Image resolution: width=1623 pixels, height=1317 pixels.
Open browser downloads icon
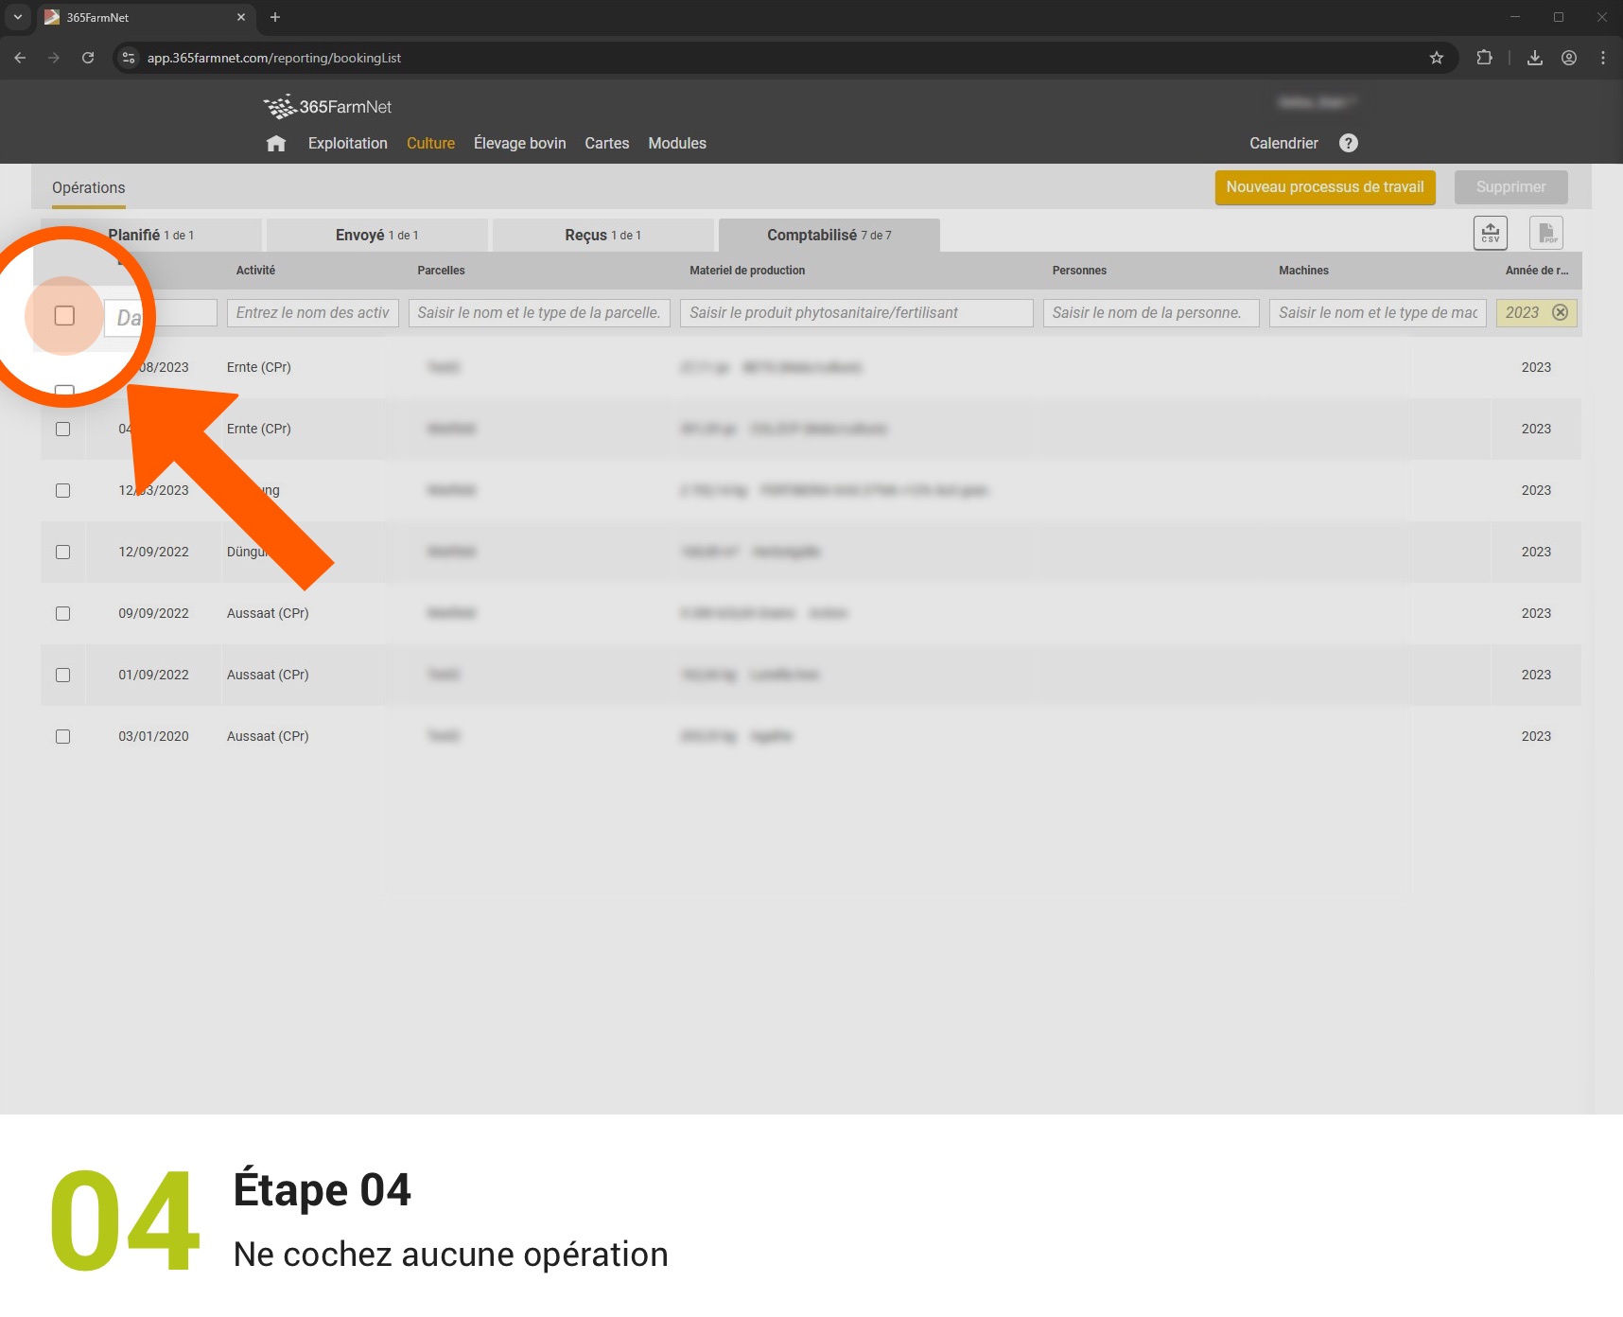[x=1534, y=58]
